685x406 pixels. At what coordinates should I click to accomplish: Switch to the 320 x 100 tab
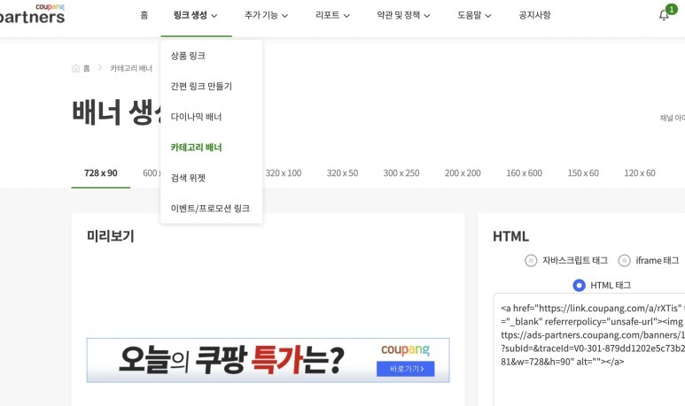(284, 173)
